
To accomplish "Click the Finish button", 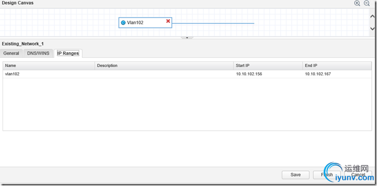I will pos(327,175).
